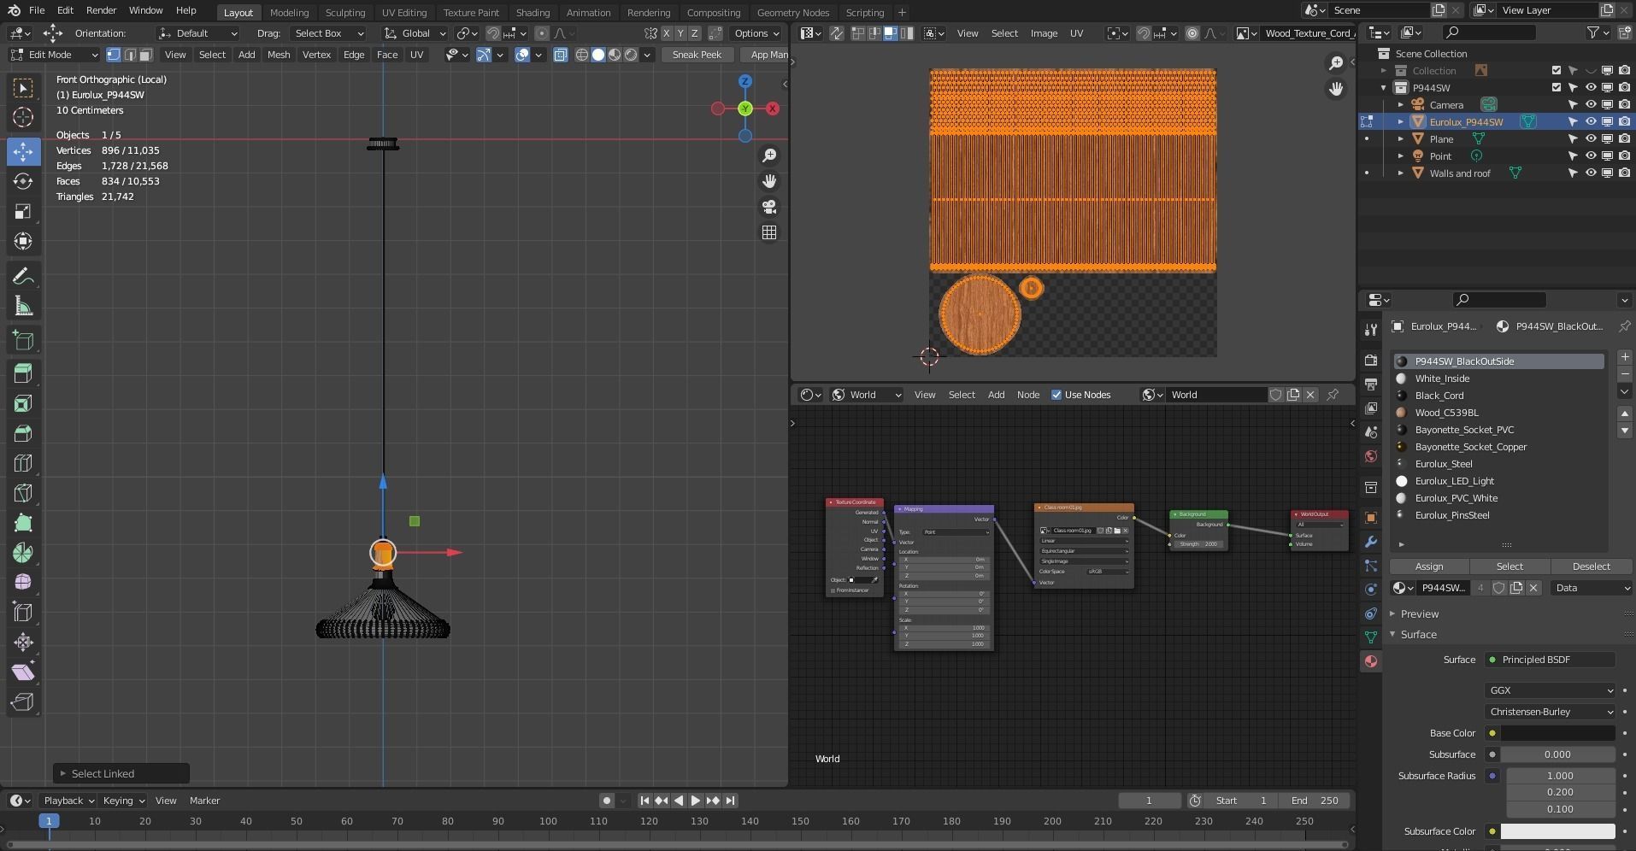The width and height of the screenshot is (1636, 851).
Task: Click the viewport pan hand icon
Action: click(x=769, y=181)
